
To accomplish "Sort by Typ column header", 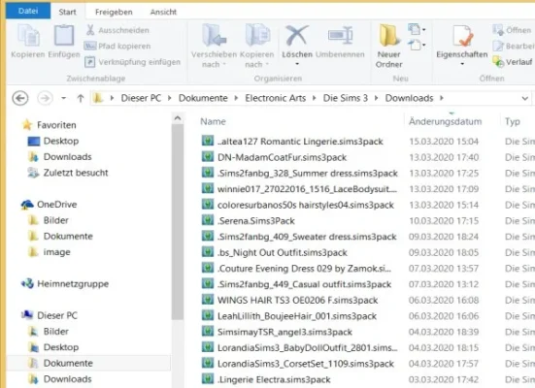I will (513, 121).
